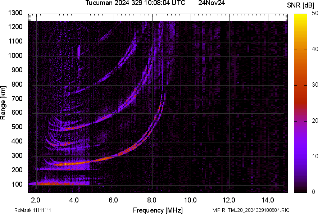Click the range tick label '600'
Viewport: 318px width, 214px height.
click(17, 112)
